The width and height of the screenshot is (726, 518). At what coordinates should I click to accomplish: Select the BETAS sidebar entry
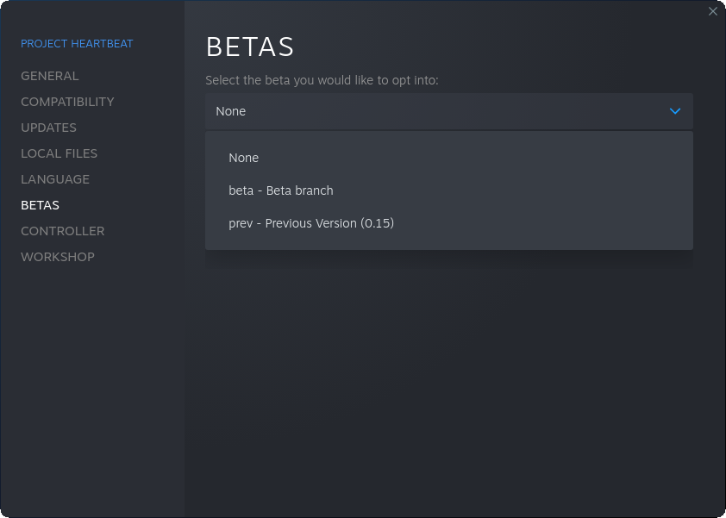pos(40,205)
